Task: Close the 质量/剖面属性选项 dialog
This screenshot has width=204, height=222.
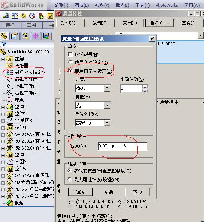Action: (x=152, y=39)
